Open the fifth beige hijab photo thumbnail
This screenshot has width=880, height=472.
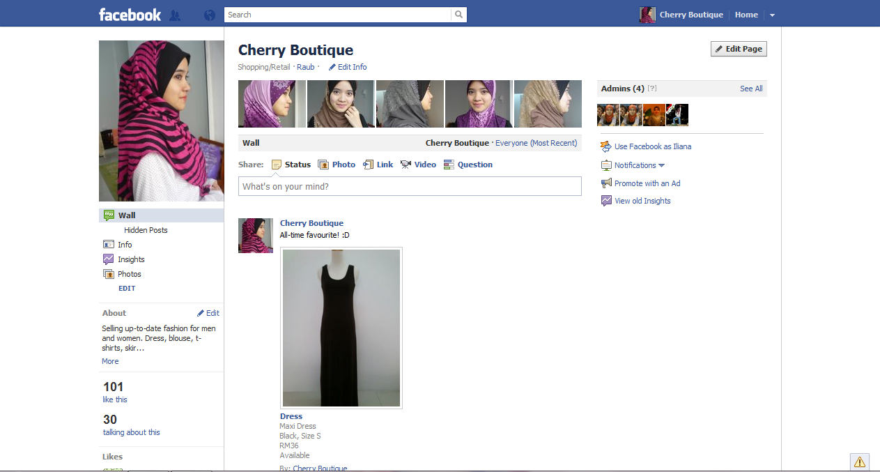548,104
